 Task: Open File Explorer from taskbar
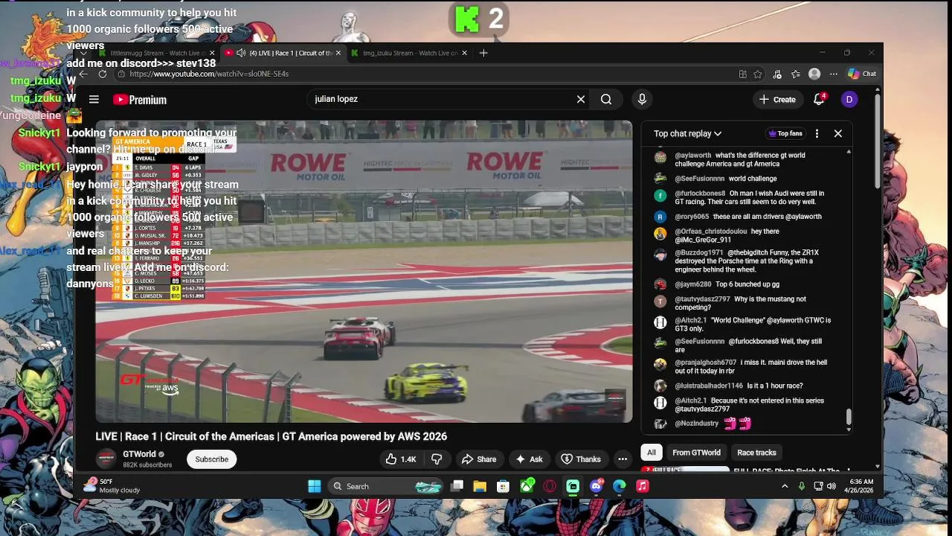tap(480, 486)
